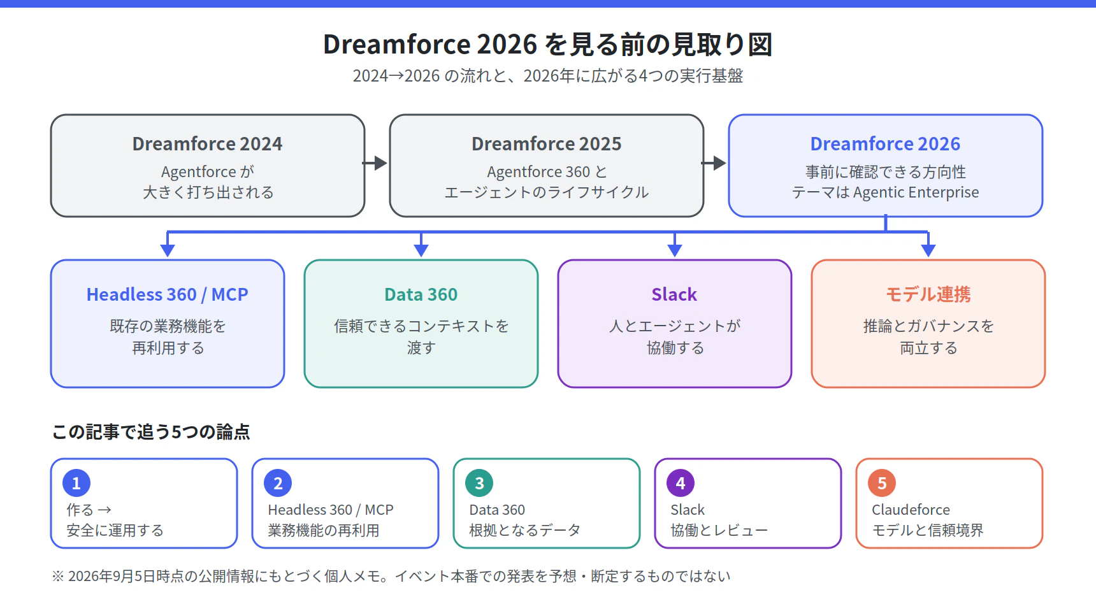Click the text '作る →' in card 1
This screenshot has height=604, width=1096.
tap(89, 510)
